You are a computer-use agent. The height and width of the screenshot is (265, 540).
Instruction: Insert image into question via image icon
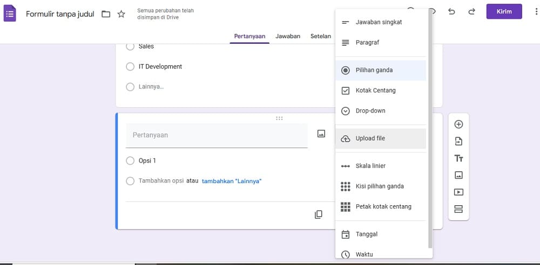(x=321, y=134)
